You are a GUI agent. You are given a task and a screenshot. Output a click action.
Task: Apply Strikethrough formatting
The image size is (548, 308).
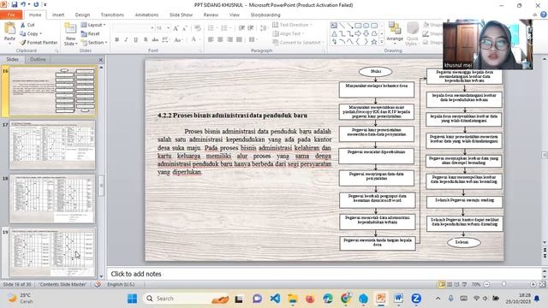[155, 40]
